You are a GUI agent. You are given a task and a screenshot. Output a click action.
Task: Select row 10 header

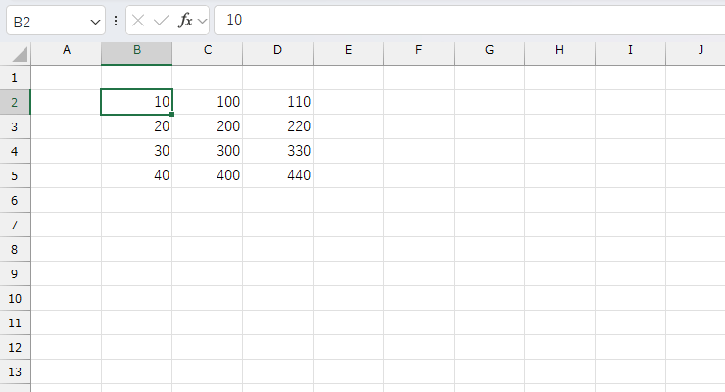click(x=15, y=298)
